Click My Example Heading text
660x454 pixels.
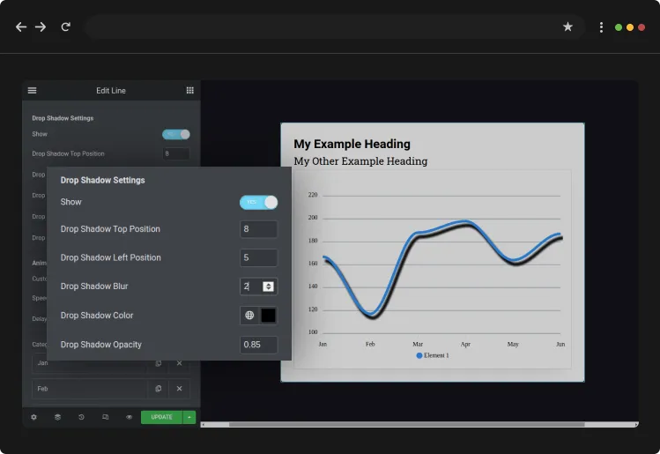click(352, 144)
